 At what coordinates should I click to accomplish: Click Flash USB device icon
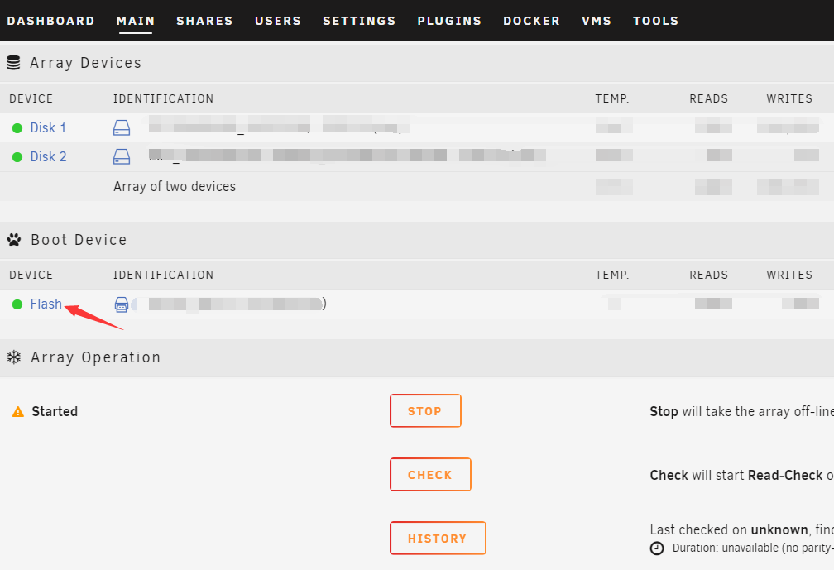122,304
